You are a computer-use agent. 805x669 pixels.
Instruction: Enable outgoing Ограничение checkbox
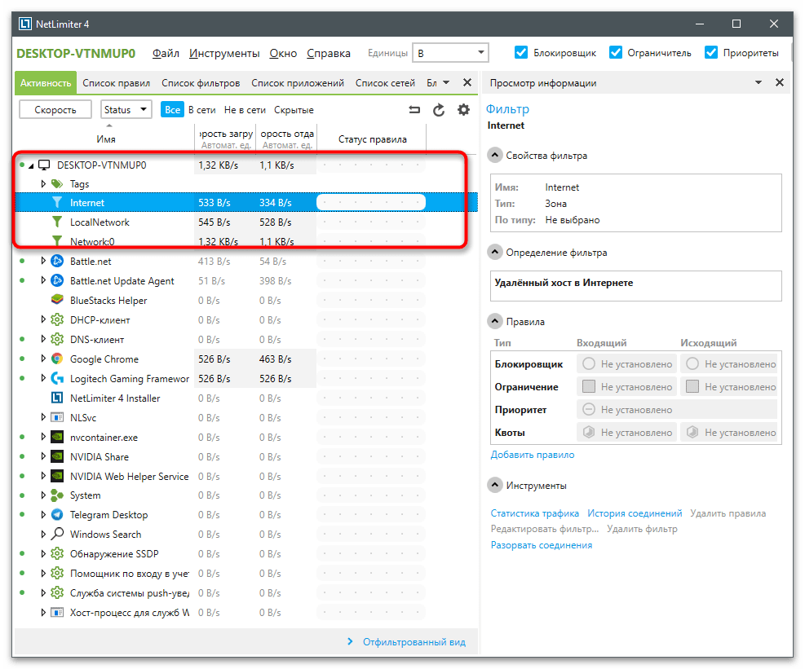coord(692,386)
